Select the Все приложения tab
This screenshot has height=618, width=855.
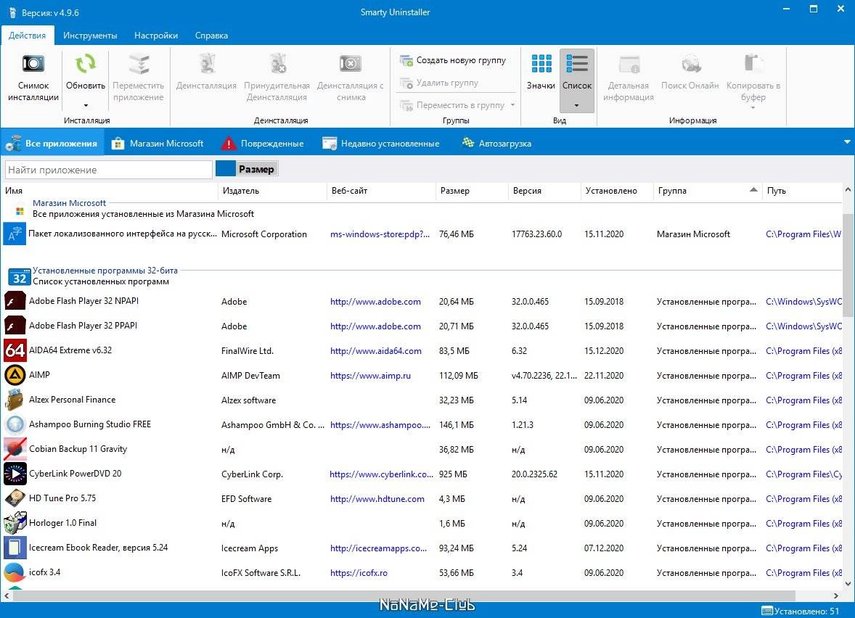pos(52,144)
